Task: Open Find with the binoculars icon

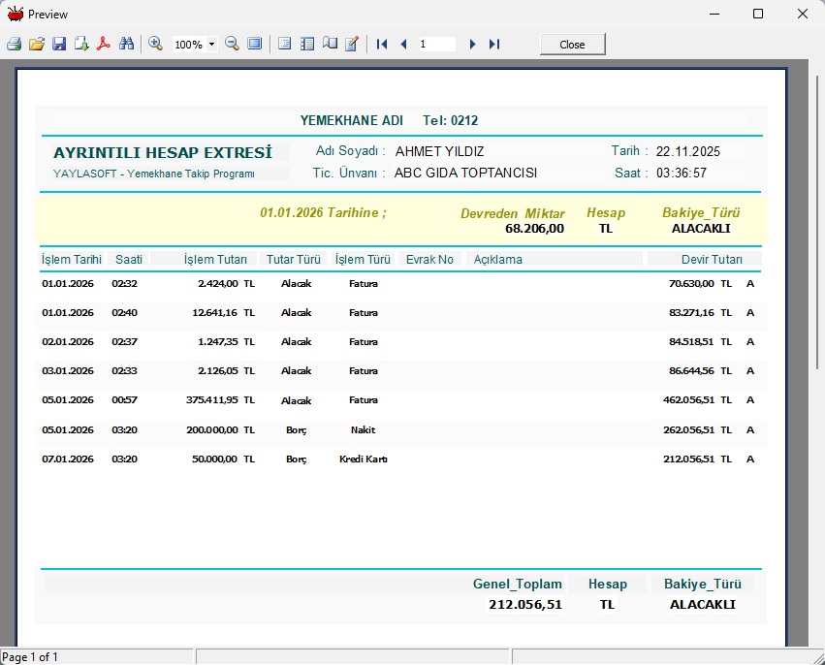Action: coord(126,45)
